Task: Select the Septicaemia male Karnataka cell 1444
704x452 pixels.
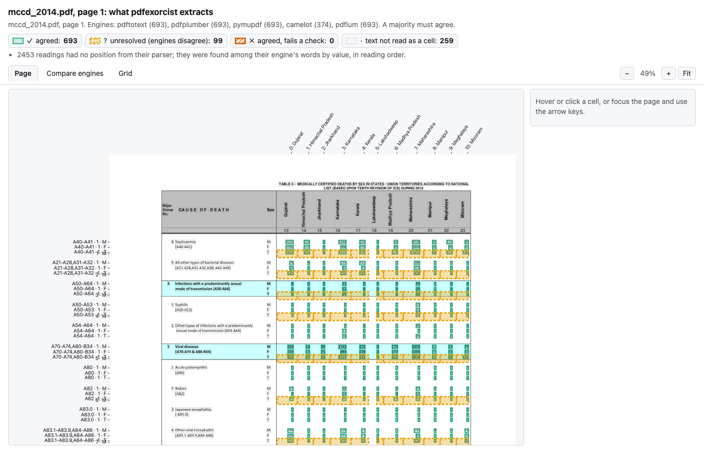Action: tap(342, 242)
